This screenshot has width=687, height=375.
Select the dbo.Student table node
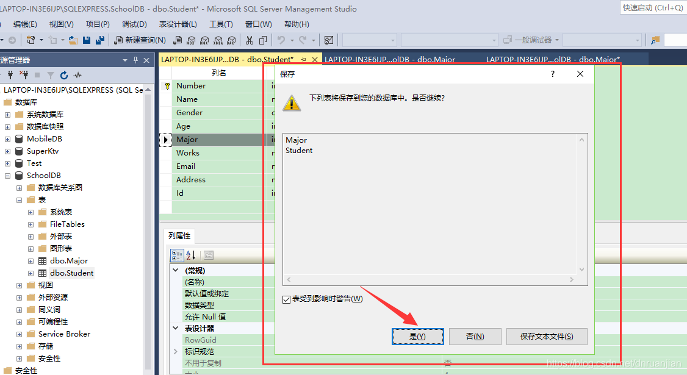[x=71, y=273]
